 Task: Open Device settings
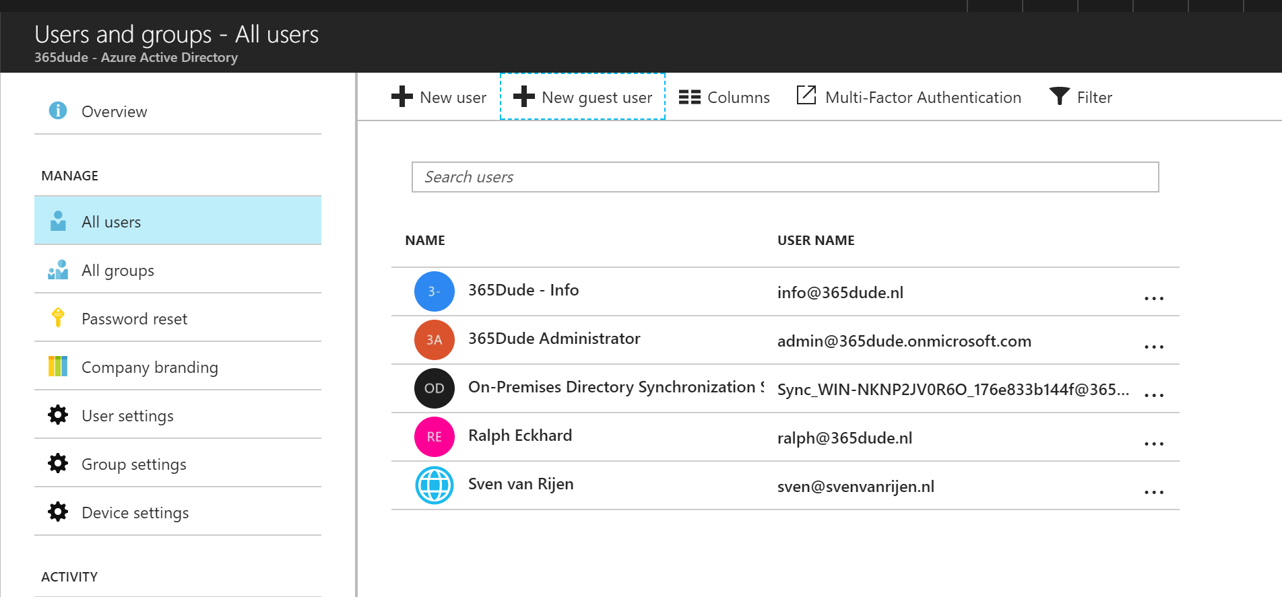tap(178, 512)
